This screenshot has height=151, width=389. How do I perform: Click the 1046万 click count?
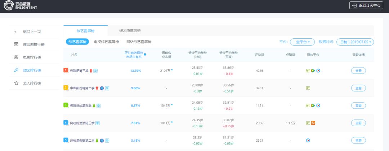[x=165, y=105]
